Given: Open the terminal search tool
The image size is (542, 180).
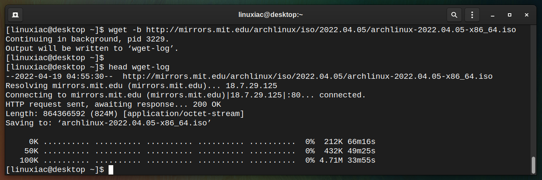Looking at the screenshot, I should tap(454, 15).
